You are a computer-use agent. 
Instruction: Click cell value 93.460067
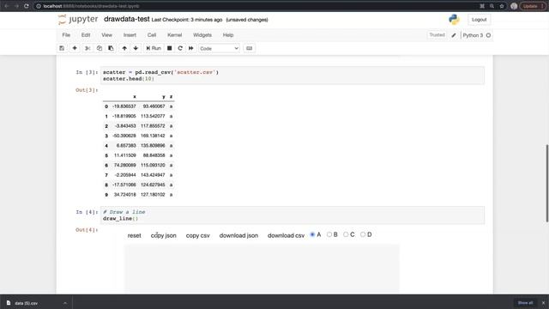(154, 106)
